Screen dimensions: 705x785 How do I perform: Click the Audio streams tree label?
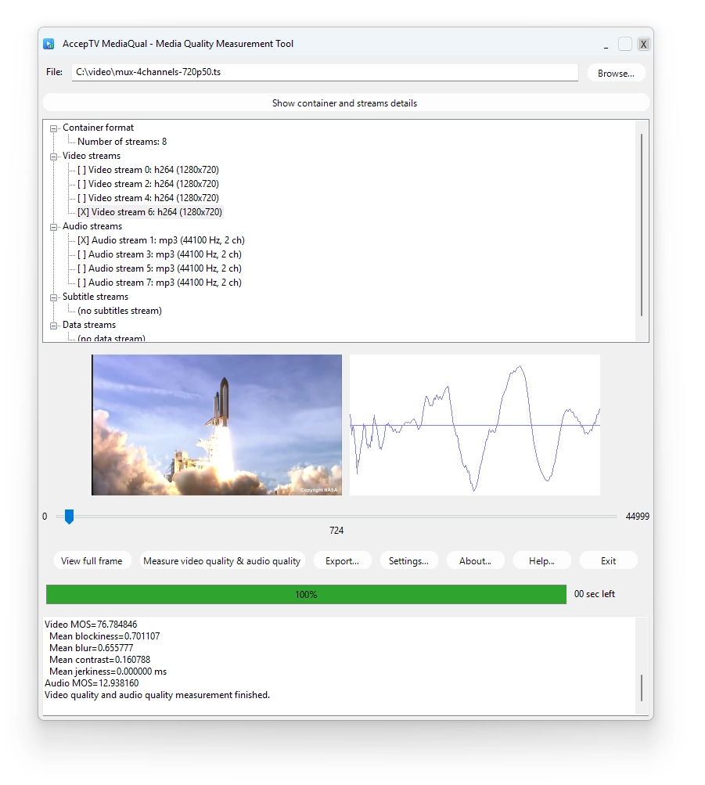(x=92, y=226)
